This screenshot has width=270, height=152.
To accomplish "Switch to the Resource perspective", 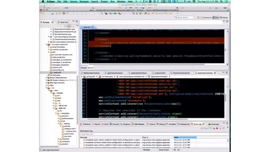I will coord(206,18).
